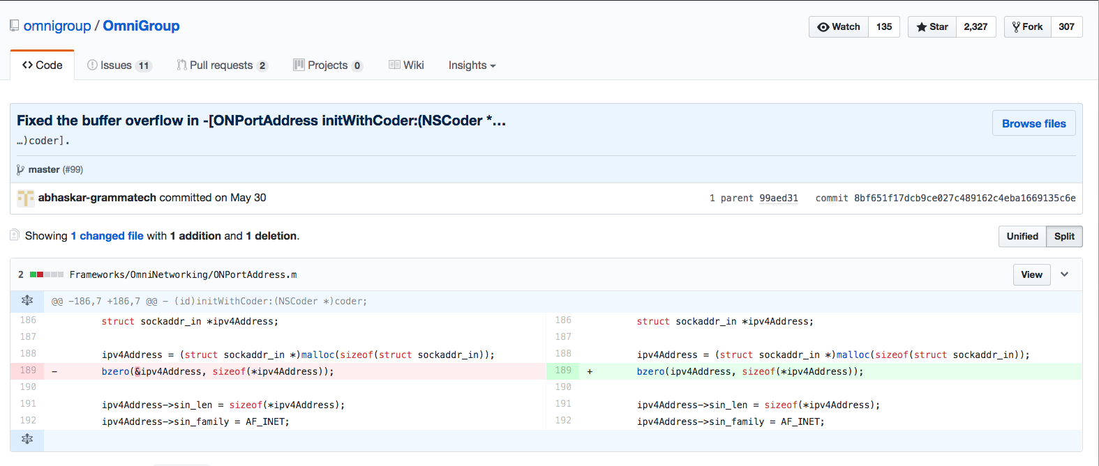Screen dimensions: 1099x466
Task: Click the commit title 'Fixed the buffer overflow'
Action: coord(261,121)
